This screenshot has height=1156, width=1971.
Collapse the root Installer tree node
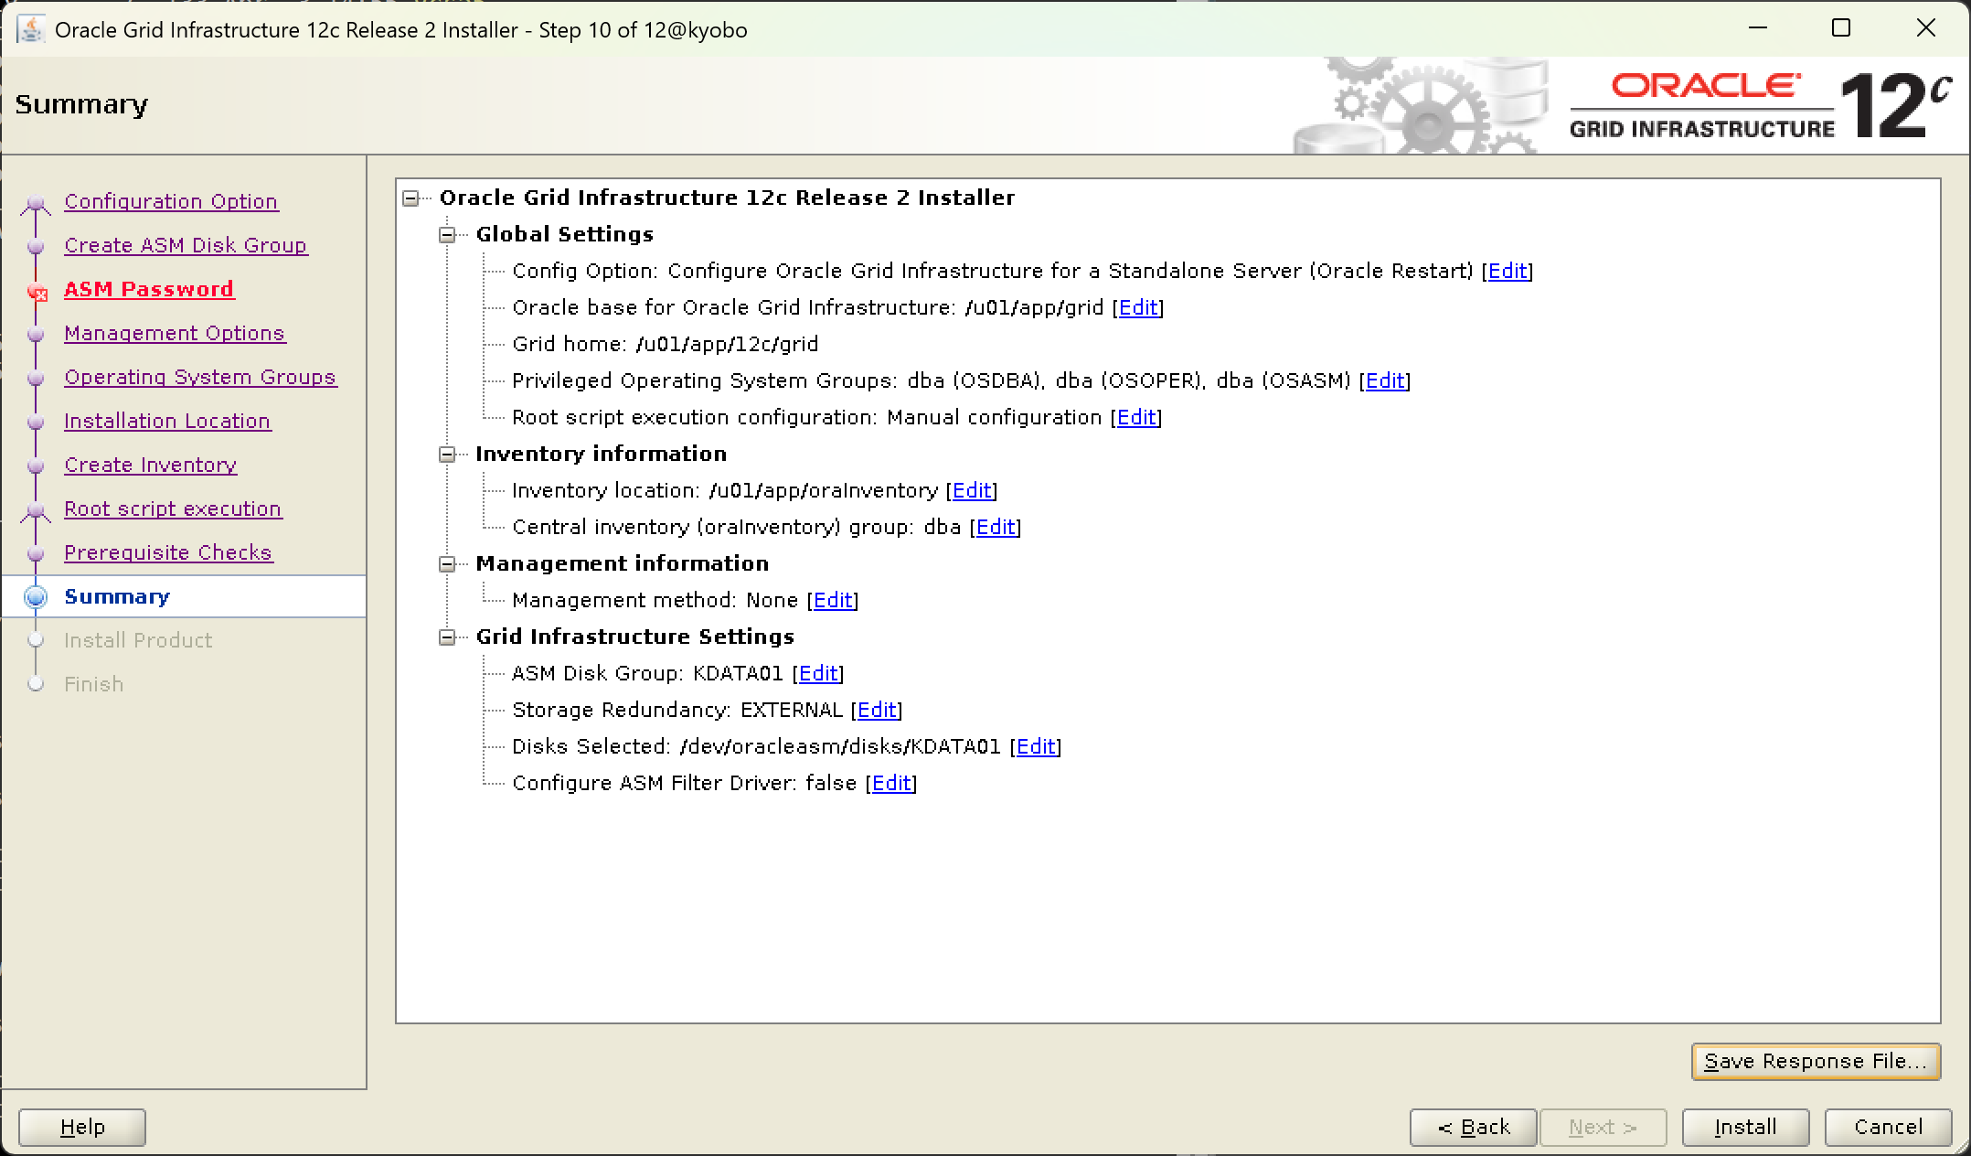[x=411, y=198]
